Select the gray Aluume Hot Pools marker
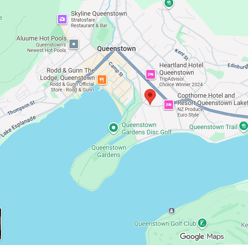The width and height of the screenshot is (248, 245). click(x=74, y=44)
